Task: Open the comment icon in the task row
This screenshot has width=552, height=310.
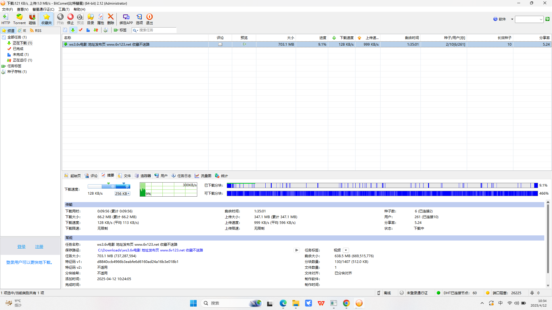Action: point(220,44)
